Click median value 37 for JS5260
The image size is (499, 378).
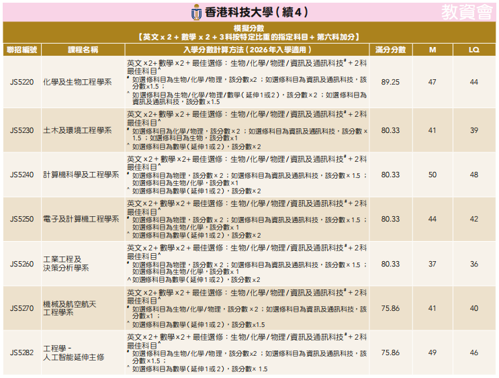click(x=432, y=264)
